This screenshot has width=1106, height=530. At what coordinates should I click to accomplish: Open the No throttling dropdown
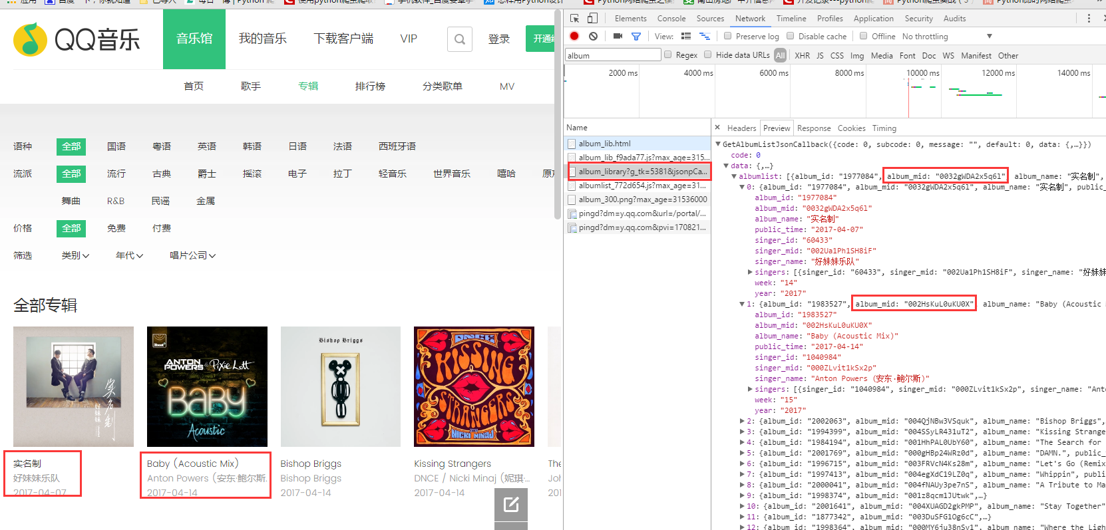947,37
